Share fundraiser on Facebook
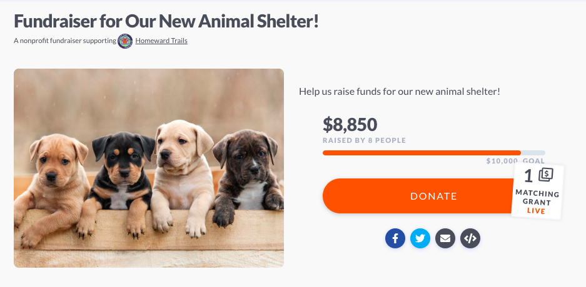The width and height of the screenshot is (586, 287). [395, 238]
